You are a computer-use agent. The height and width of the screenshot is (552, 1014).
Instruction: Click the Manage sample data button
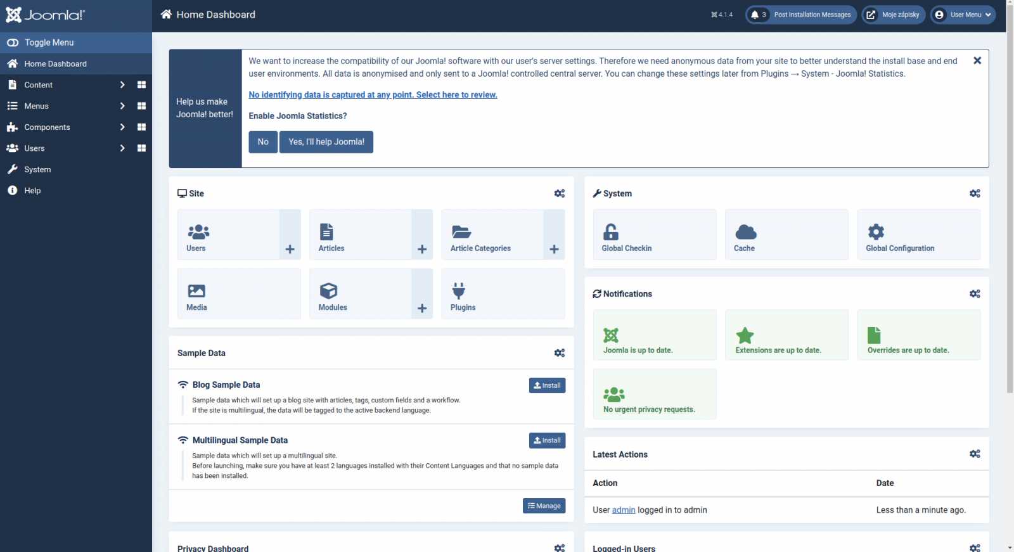click(x=544, y=506)
